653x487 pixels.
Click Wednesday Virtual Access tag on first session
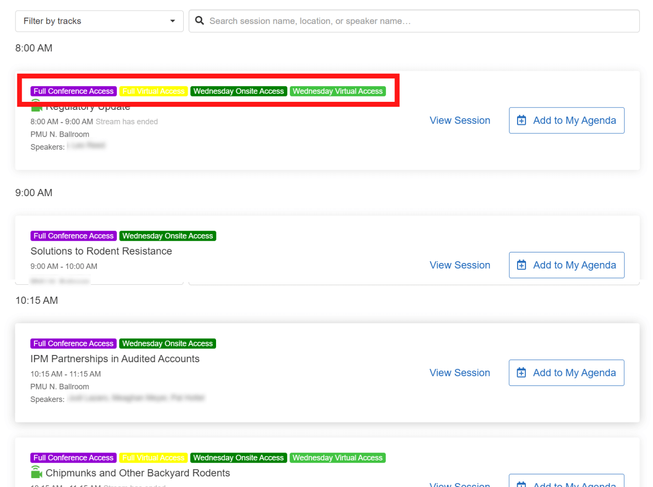pos(337,91)
